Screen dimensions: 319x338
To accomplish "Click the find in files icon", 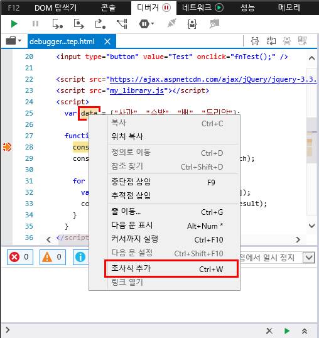I will click(x=214, y=24).
